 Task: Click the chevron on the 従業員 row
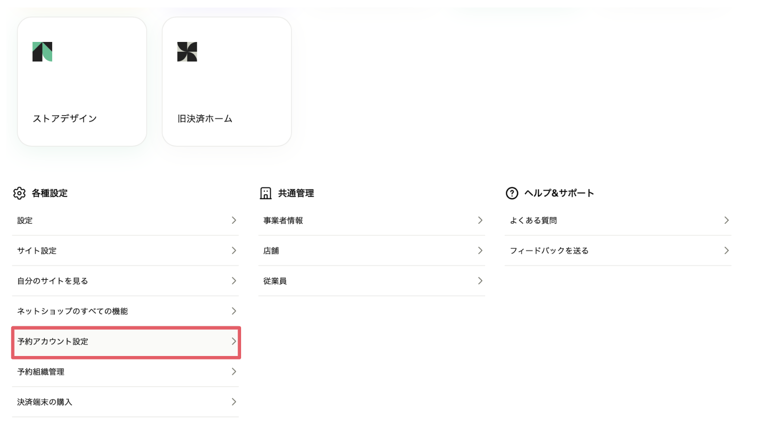coord(480,281)
